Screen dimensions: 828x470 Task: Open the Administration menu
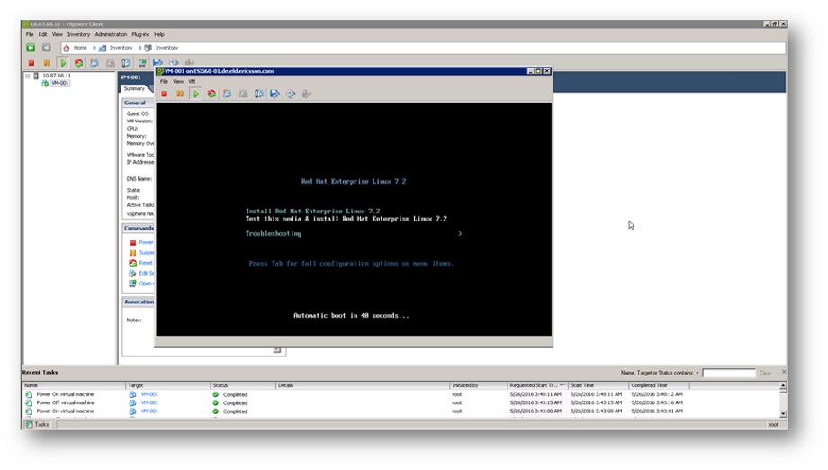111,34
